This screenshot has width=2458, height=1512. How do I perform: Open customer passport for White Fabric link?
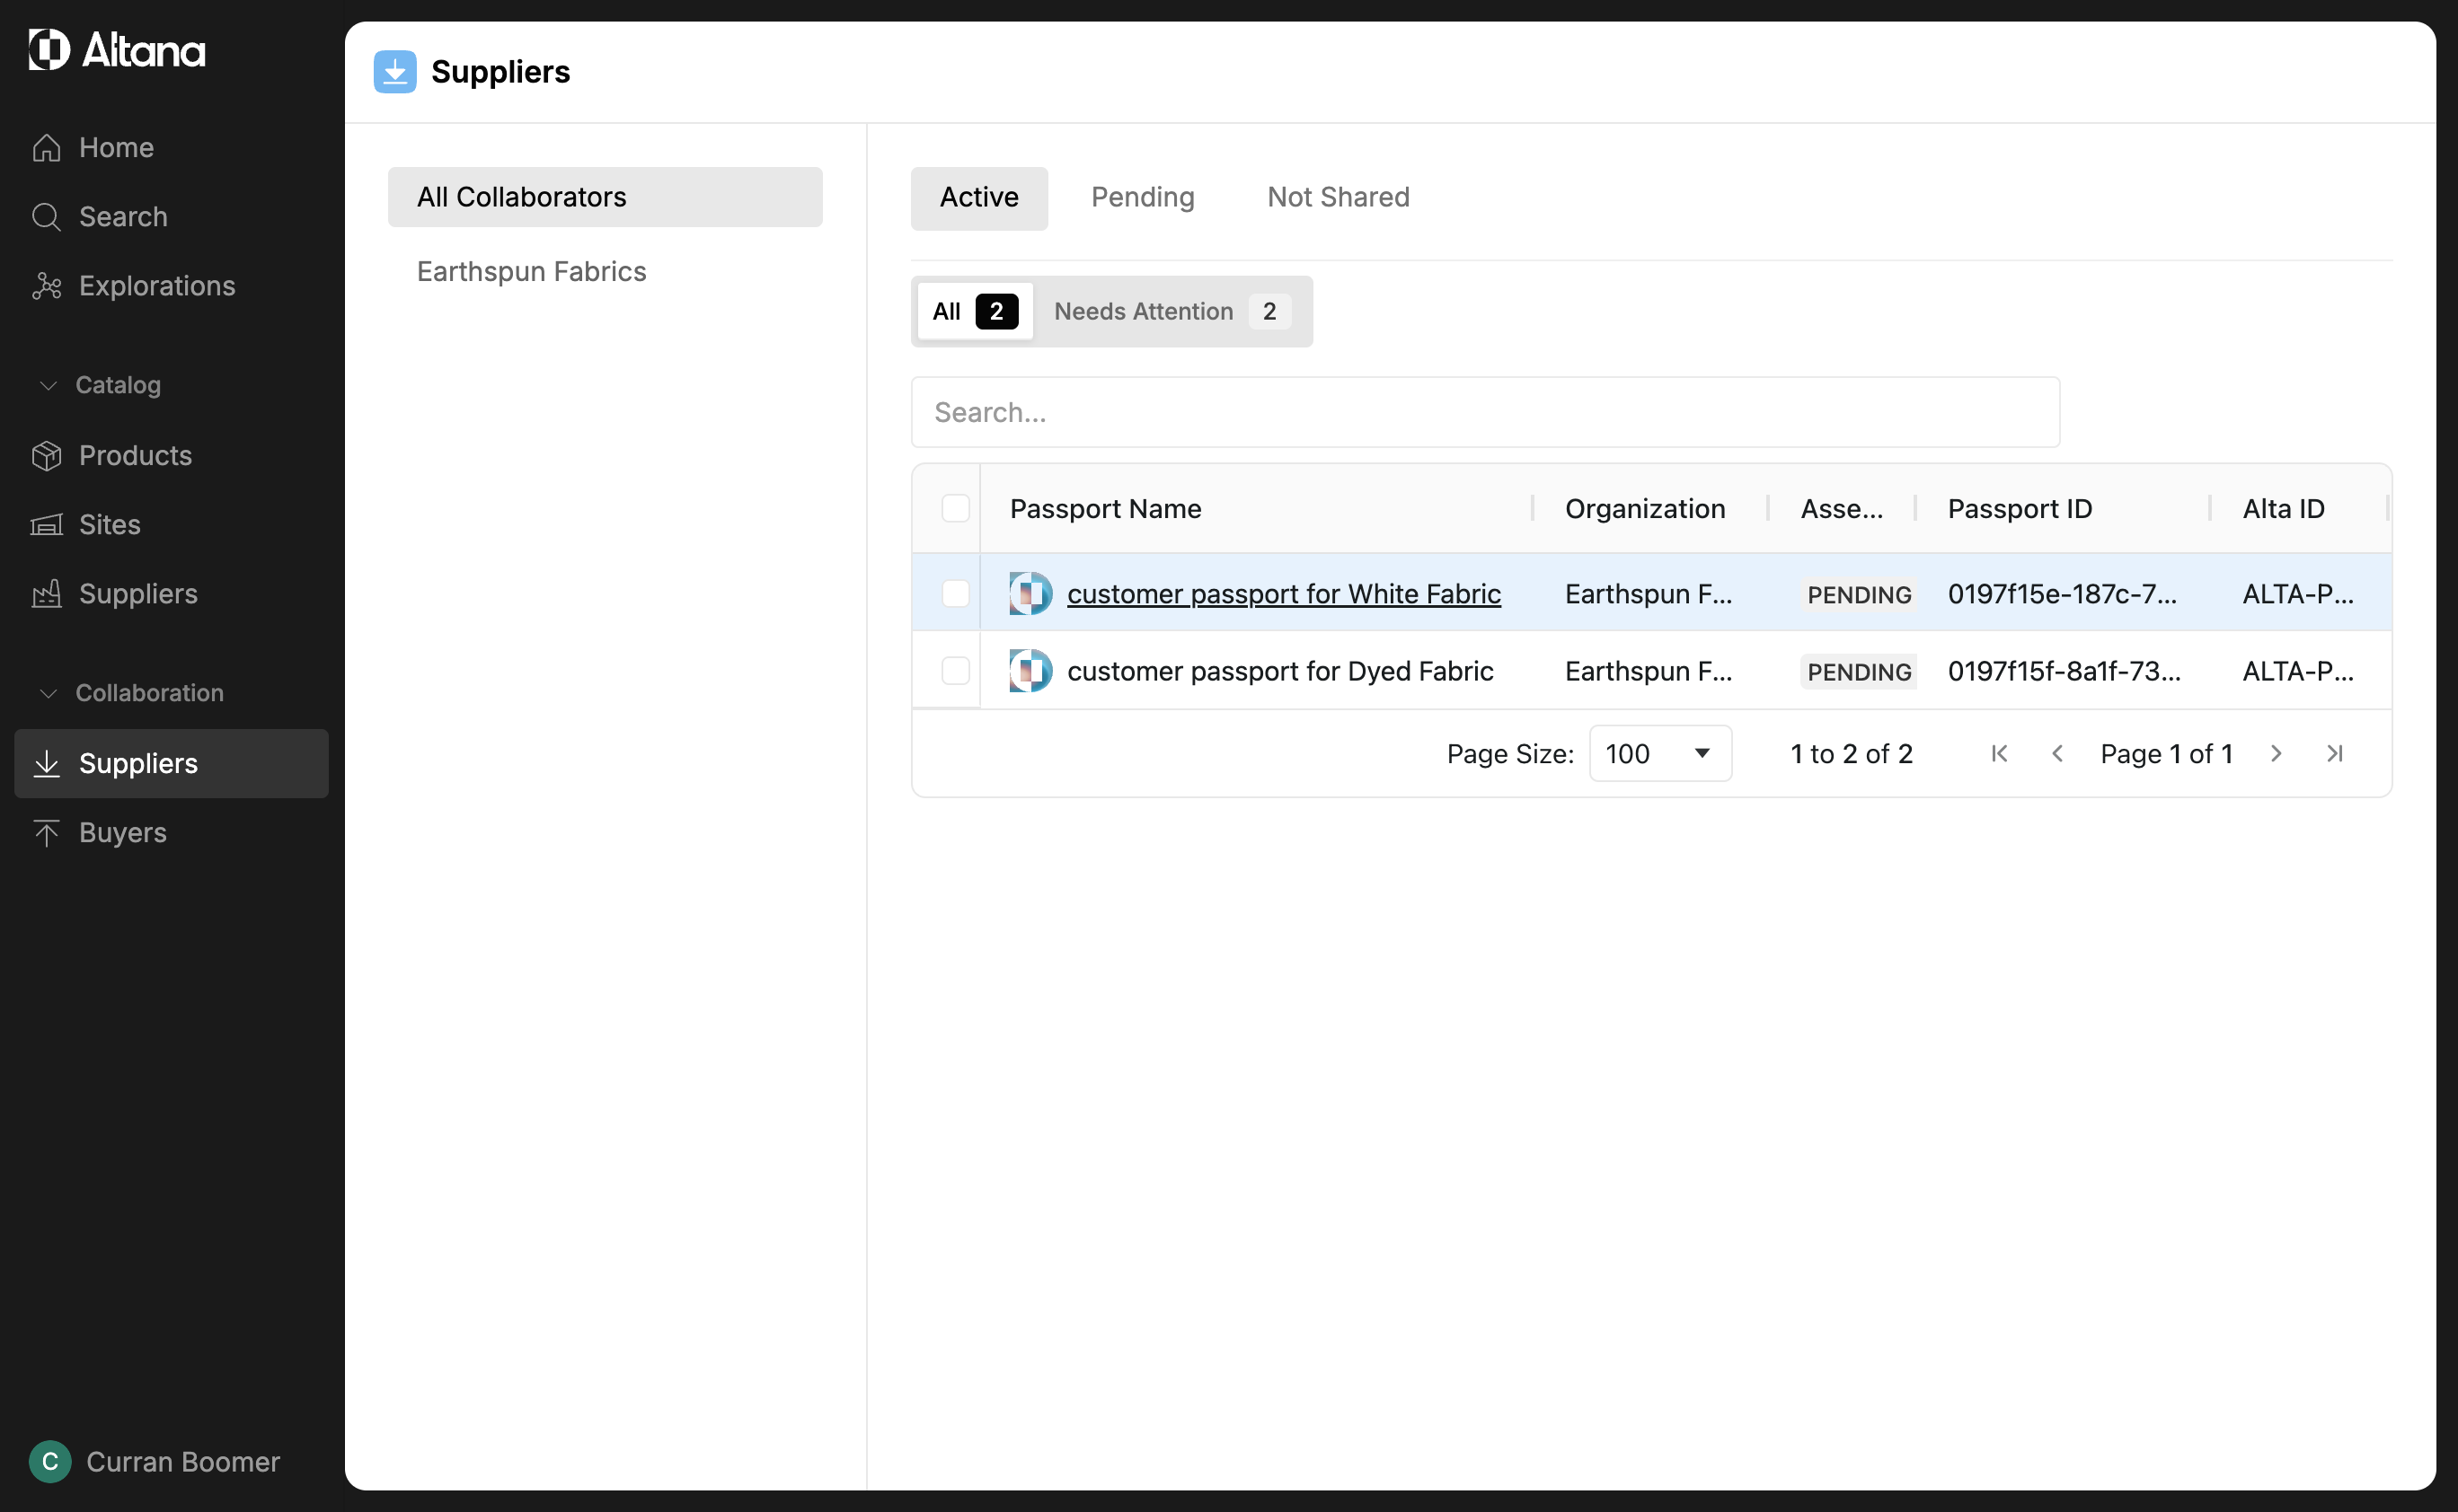point(1284,593)
